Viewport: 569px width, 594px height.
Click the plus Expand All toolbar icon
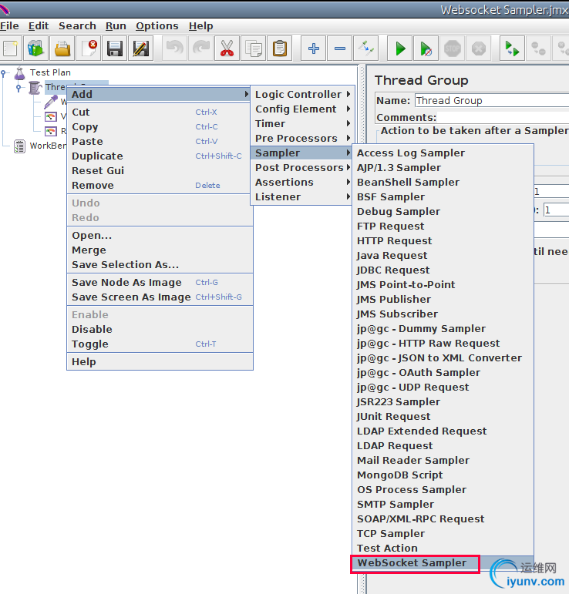(314, 49)
